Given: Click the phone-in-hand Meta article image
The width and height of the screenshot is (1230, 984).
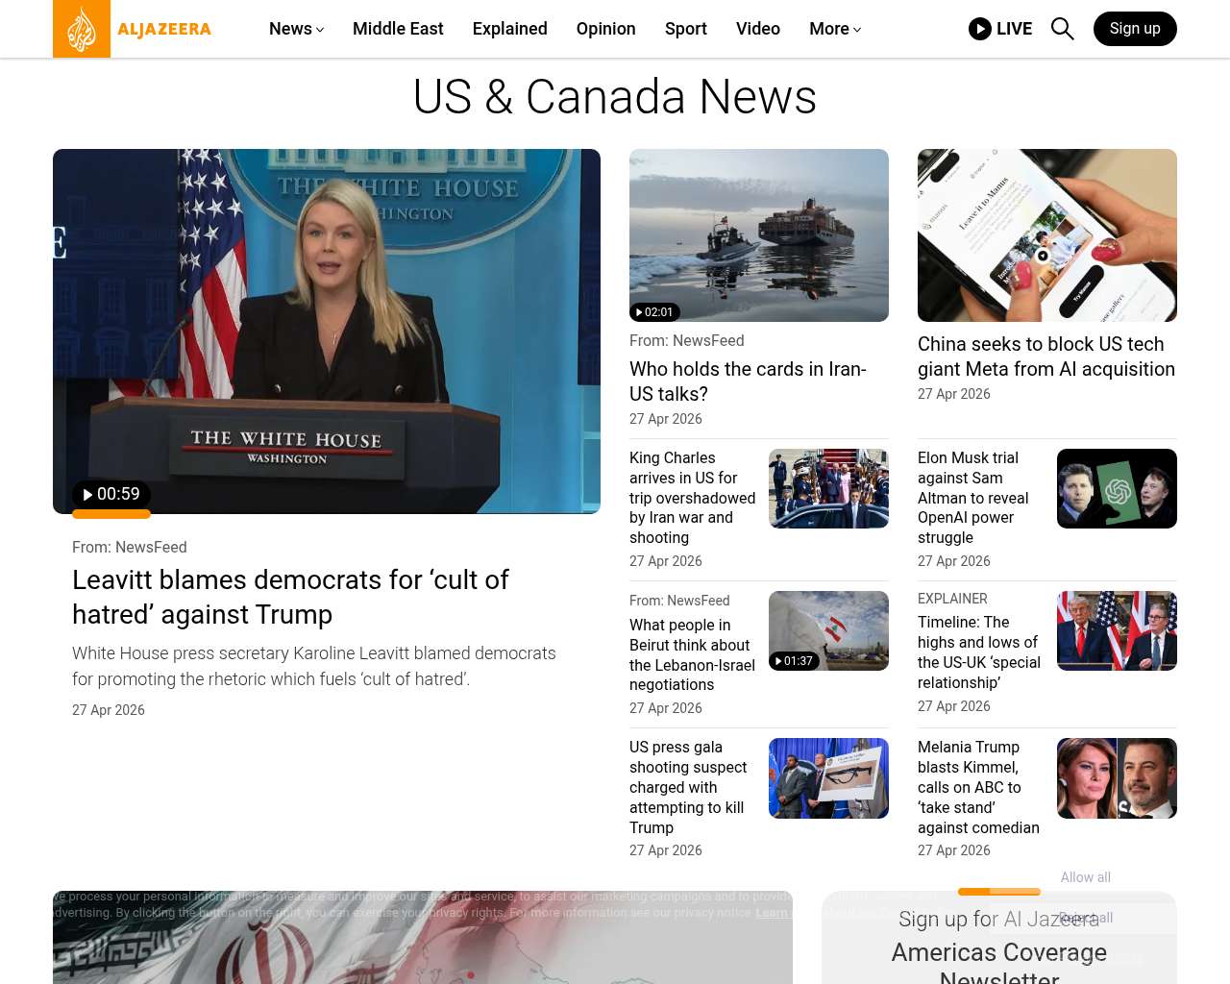Looking at the screenshot, I should click(1047, 235).
